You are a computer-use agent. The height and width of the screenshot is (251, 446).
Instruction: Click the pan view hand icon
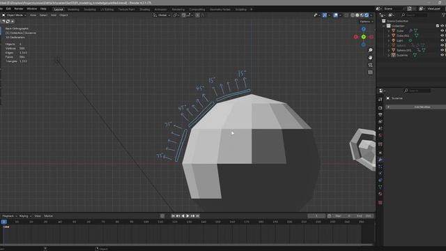(370, 57)
